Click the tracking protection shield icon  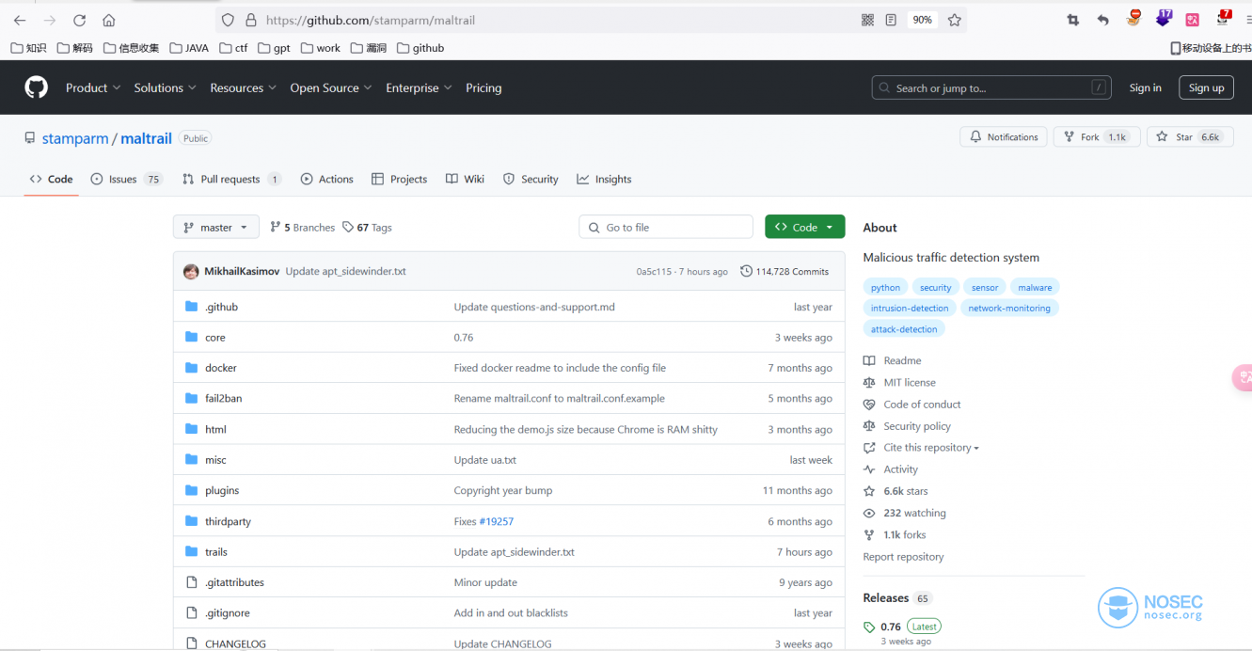click(228, 20)
